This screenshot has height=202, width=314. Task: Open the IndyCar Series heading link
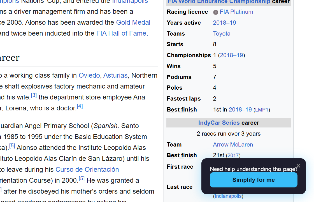219,123
